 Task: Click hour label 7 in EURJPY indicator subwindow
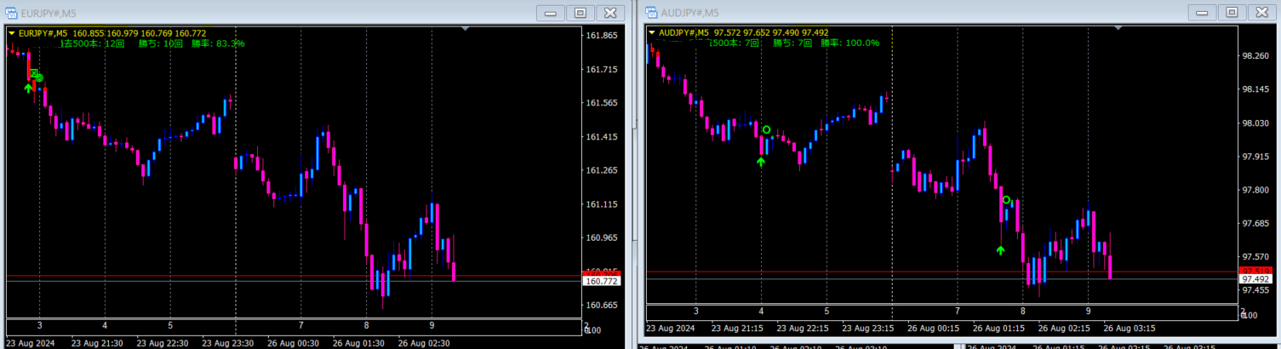tap(300, 325)
